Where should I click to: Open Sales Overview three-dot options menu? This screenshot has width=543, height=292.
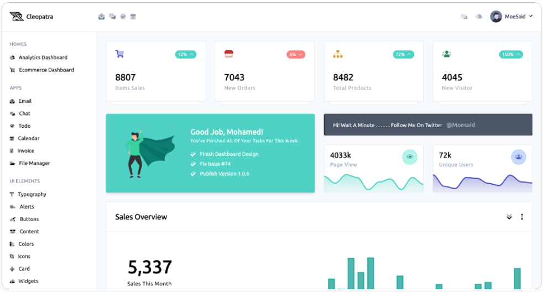522,217
